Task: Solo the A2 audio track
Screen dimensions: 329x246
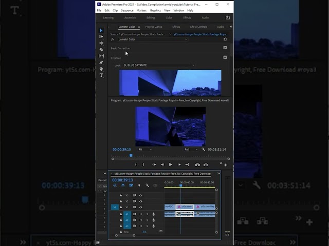Action: [147, 220]
